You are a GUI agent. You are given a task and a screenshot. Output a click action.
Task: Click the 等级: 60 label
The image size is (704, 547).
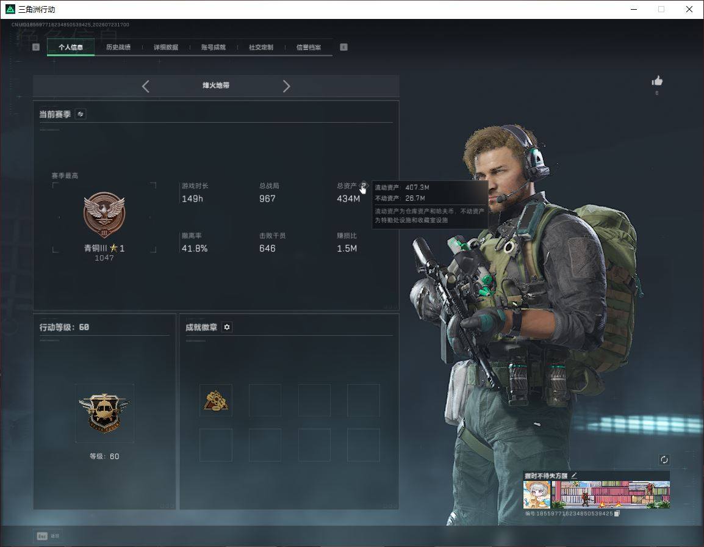(x=104, y=456)
